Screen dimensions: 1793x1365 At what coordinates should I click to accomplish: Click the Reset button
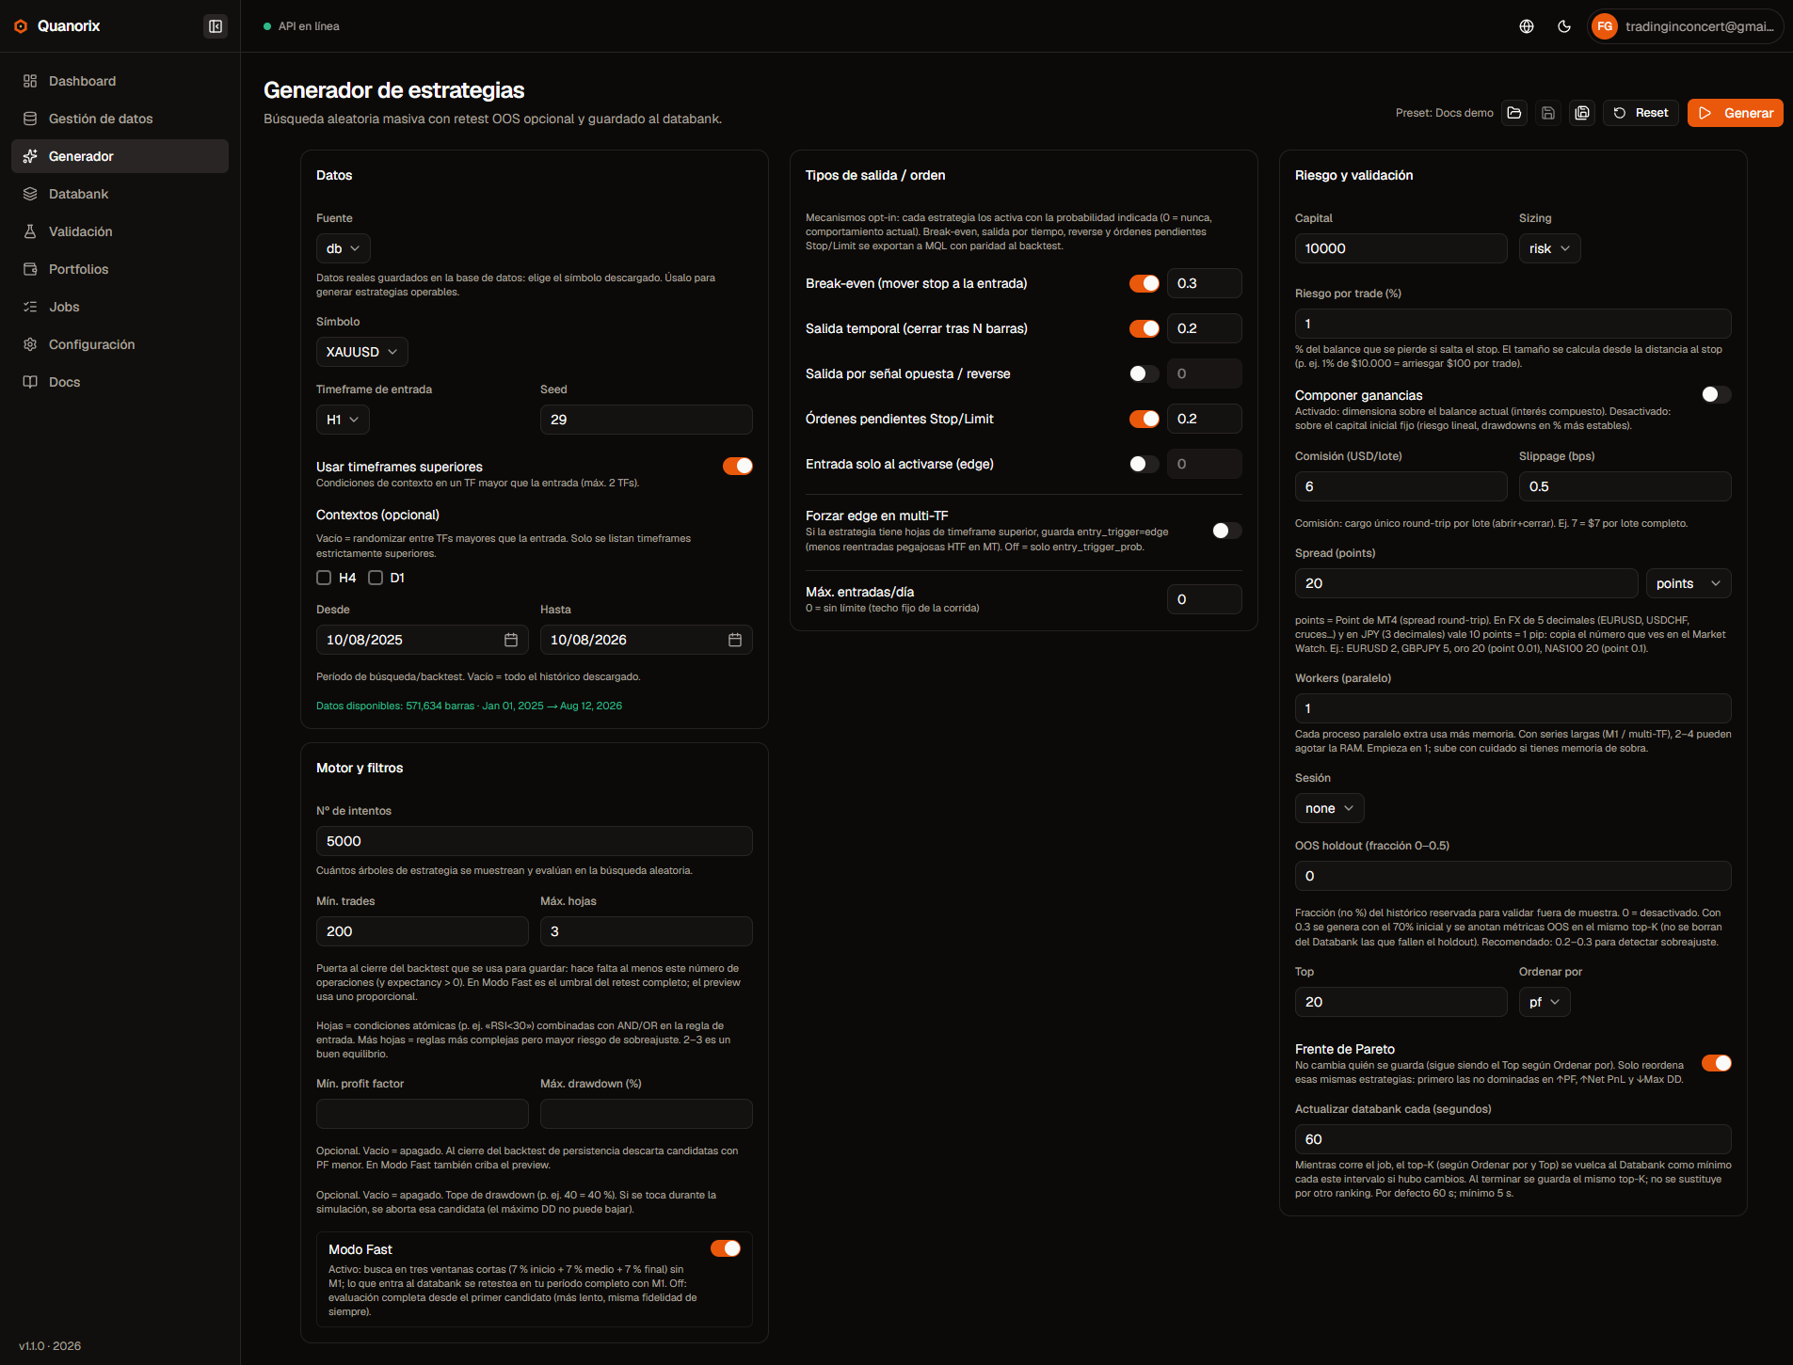[1641, 113]
